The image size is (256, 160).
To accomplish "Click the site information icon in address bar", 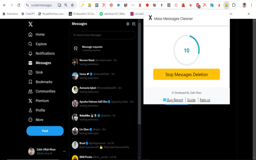I will pyautogui.click(x=28, y=5).
